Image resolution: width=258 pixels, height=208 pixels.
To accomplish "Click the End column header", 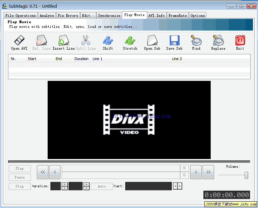I will pos(59,59).
